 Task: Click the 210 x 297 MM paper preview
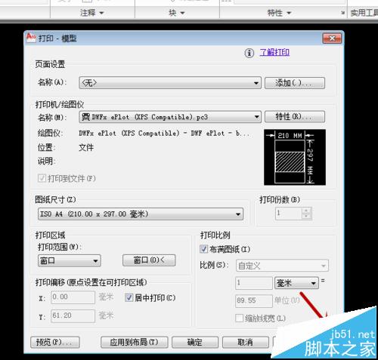(x=295, y=157)
